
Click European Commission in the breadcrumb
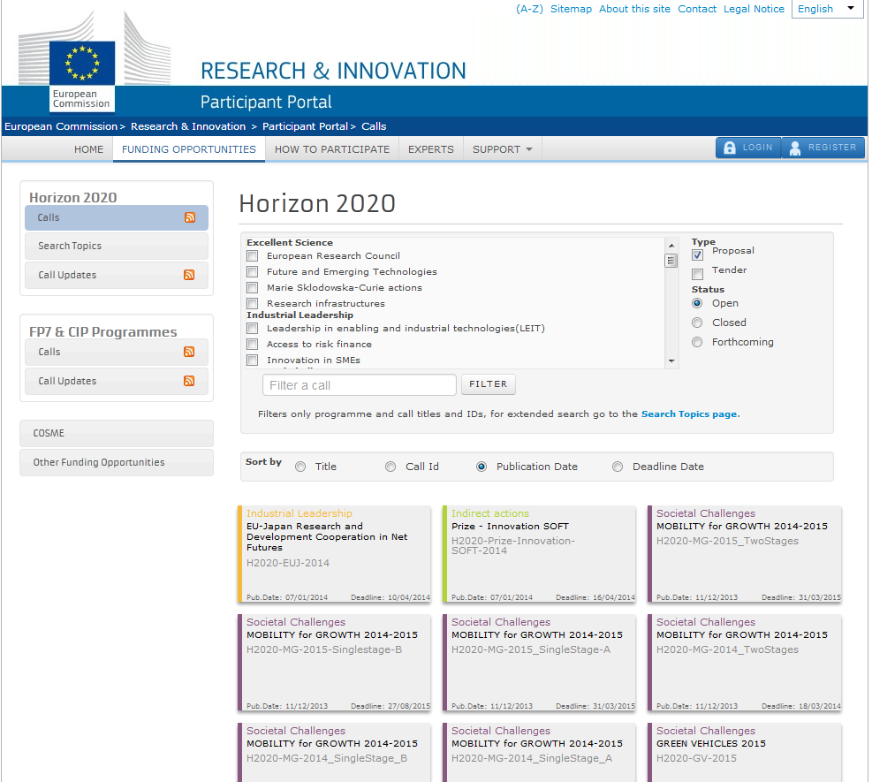(61, 126)
